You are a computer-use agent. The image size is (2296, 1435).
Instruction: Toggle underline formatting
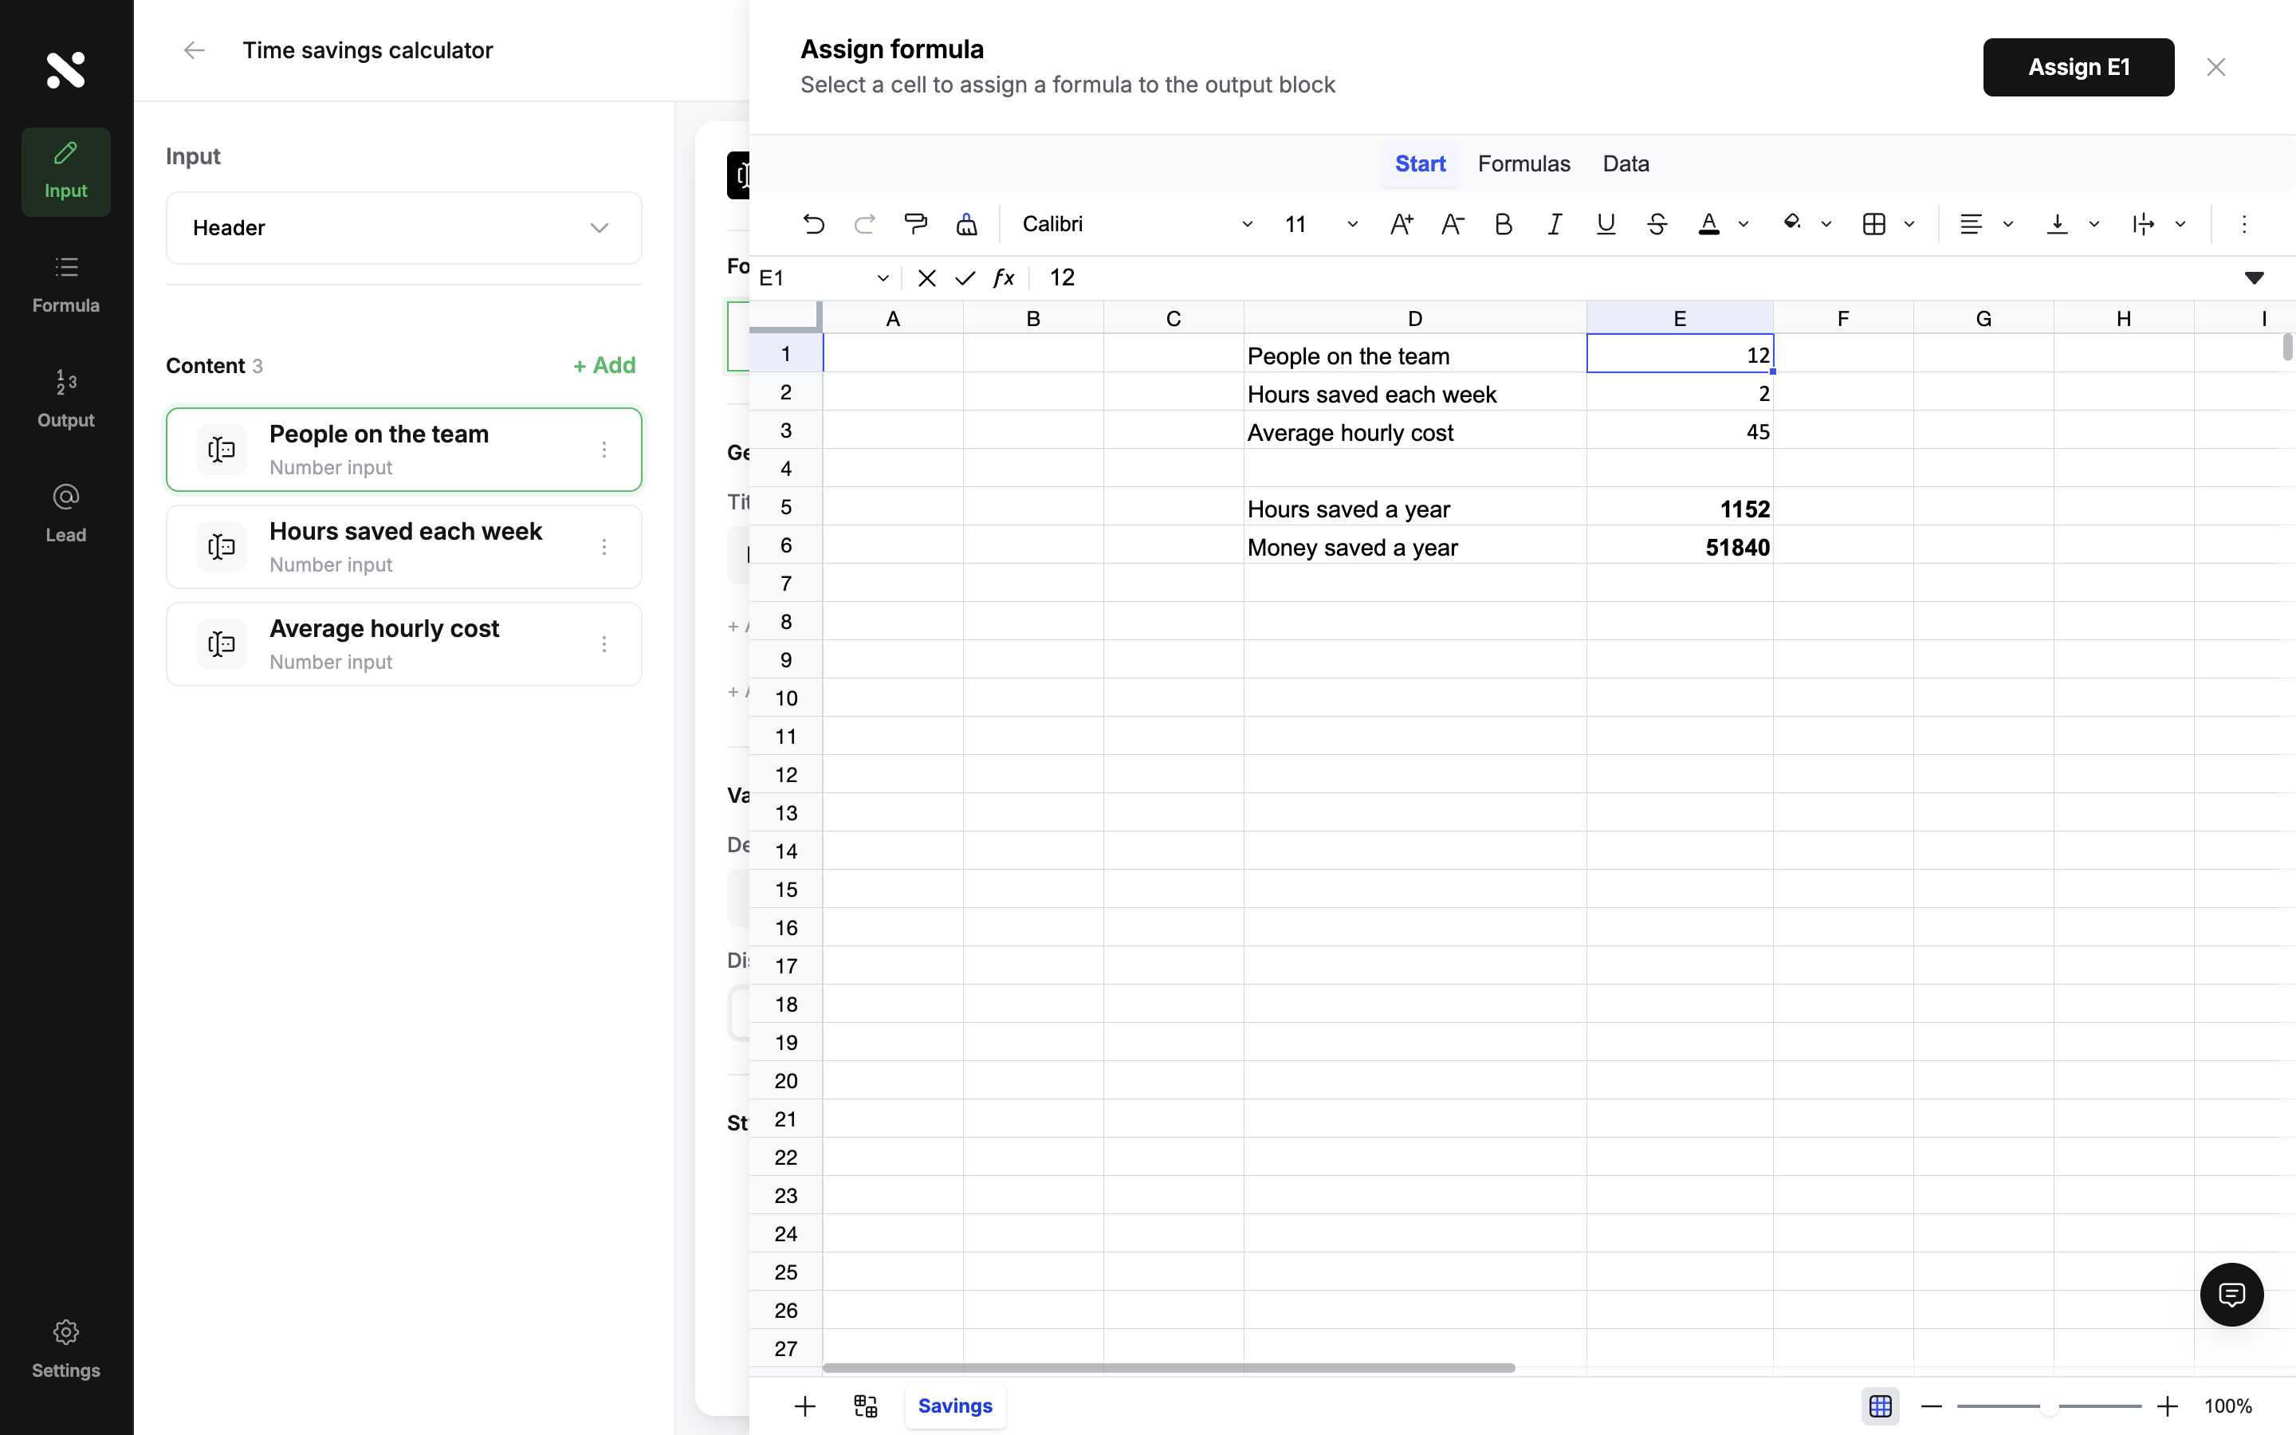point(1606,224)
